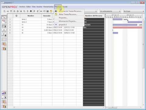Viewport: 146px width, 110px height.
Task: Open the Sin ordenamiento sort dropdown
Action: [x=110, y=11]
